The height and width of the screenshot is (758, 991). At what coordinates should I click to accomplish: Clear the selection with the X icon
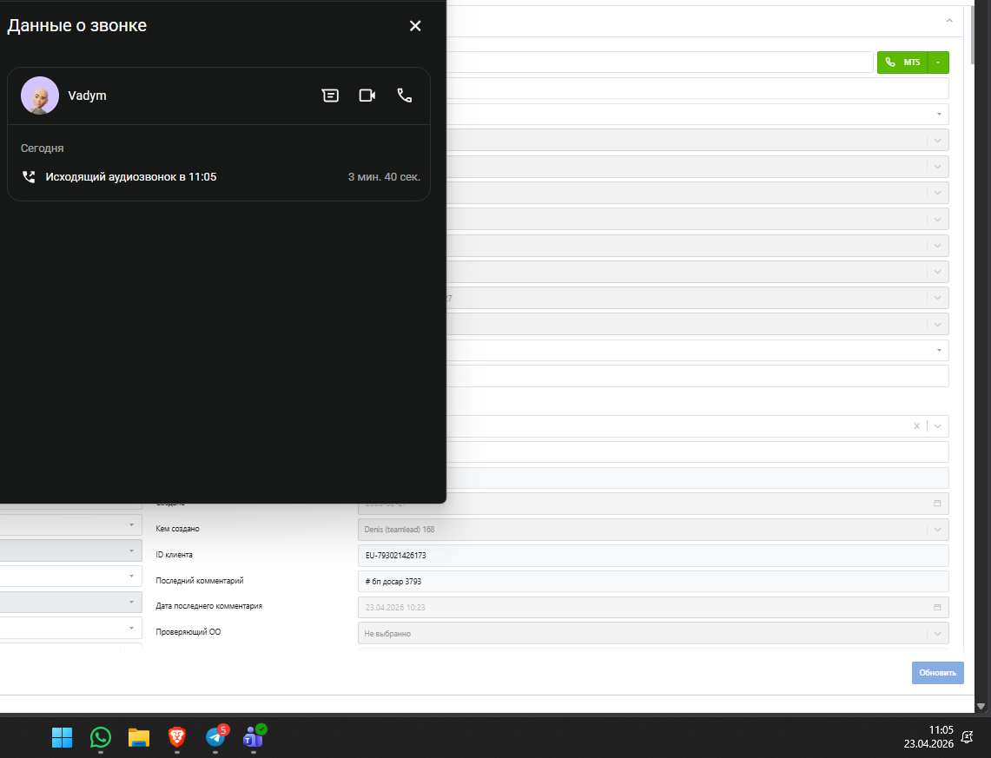(916, 426)
